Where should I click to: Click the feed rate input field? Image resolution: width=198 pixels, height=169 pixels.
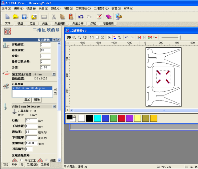(x=31, y=132)
